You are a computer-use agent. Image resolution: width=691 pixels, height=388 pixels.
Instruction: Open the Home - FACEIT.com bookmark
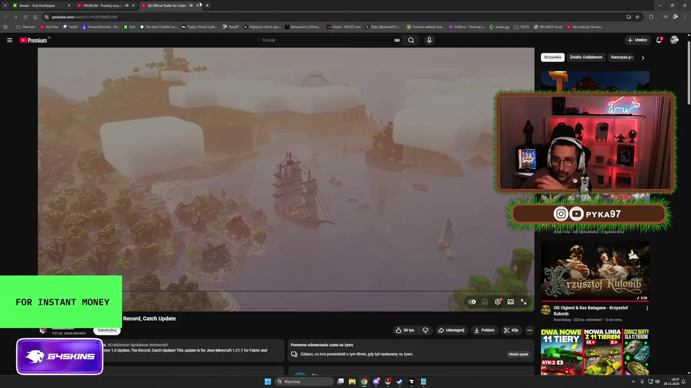[x=343, y=26]
